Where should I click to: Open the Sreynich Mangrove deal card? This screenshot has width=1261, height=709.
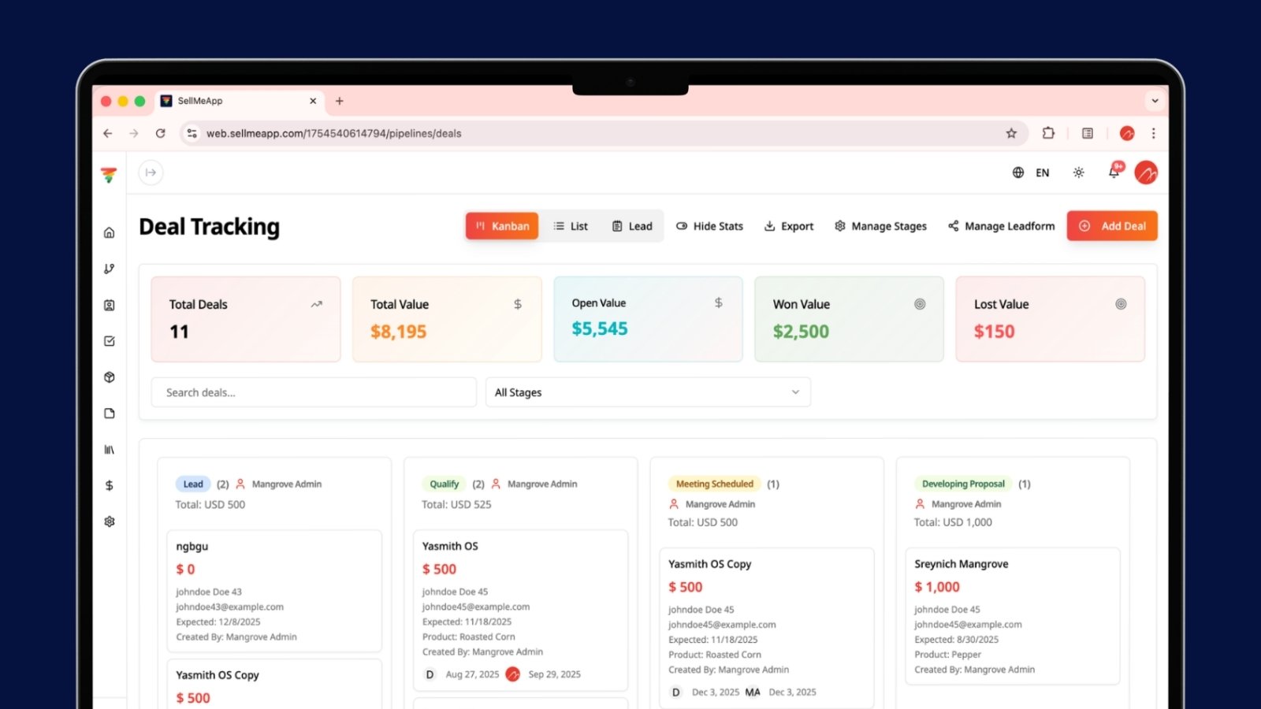pos(1013,616)
